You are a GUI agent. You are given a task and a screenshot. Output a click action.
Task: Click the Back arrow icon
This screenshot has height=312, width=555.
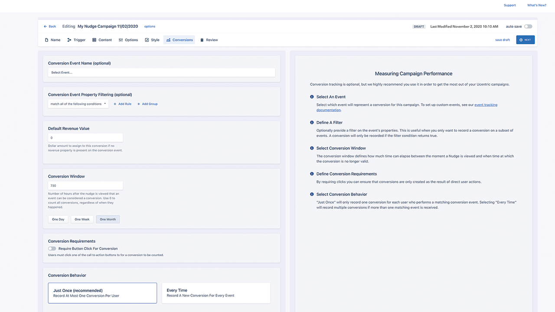pyautogui.click(x=46, y=26)
